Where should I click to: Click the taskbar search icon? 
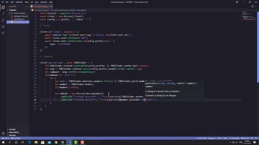pos(10,142)
